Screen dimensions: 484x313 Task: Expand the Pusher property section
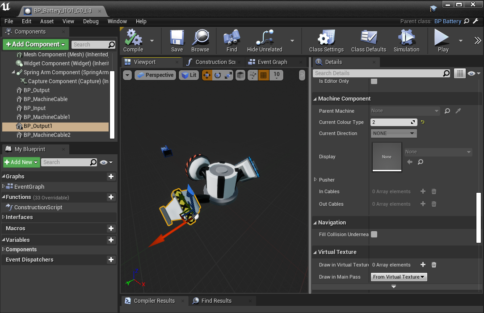click(316, 180)
